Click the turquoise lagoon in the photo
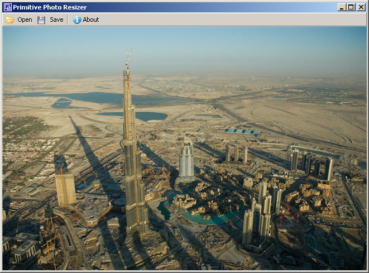The width and height of the screenshot is (369, 273). [195, 218]
